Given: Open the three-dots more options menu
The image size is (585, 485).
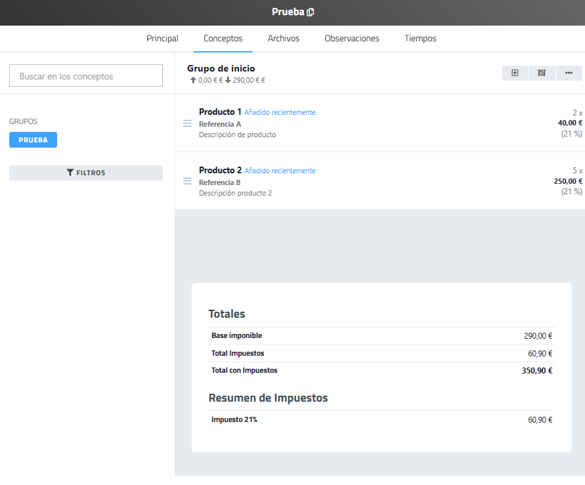Looking at the screenshot, I should pyautogui.click(x=569, y=73).
